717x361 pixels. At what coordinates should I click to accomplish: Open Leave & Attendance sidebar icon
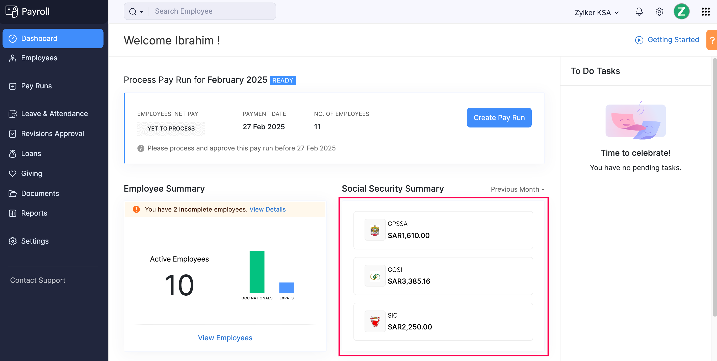pos(12,113)
